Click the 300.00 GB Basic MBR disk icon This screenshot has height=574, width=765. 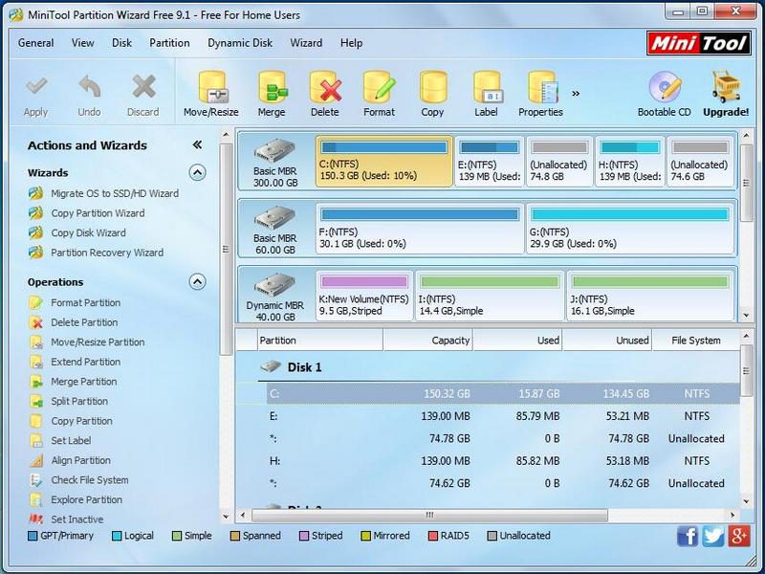pyautogui.click(x=274, y=151)
